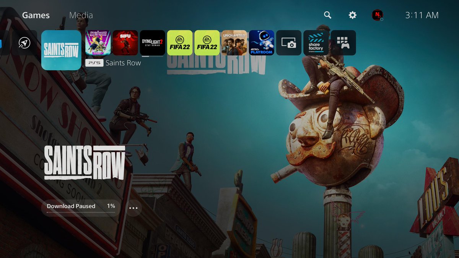459x258 pixels.
Task: Switch to the Games tab
Action: (36, 15)
